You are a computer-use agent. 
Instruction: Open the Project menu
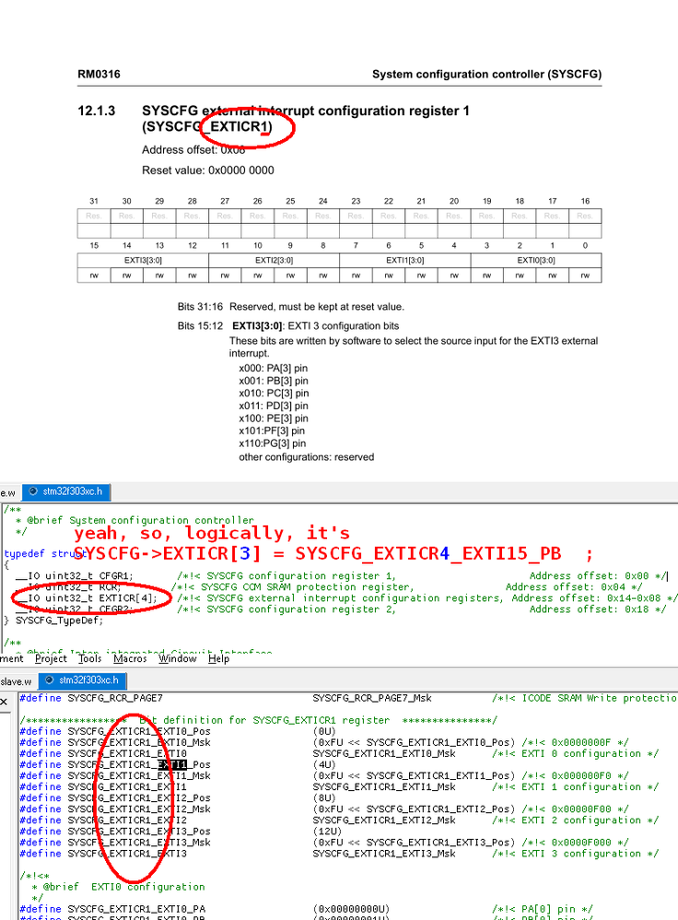click(x=51, y=658)
